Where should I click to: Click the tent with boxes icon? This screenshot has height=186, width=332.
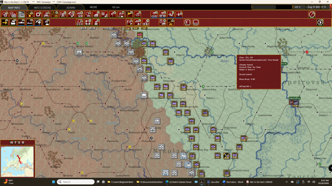click(x=80, y=22)
